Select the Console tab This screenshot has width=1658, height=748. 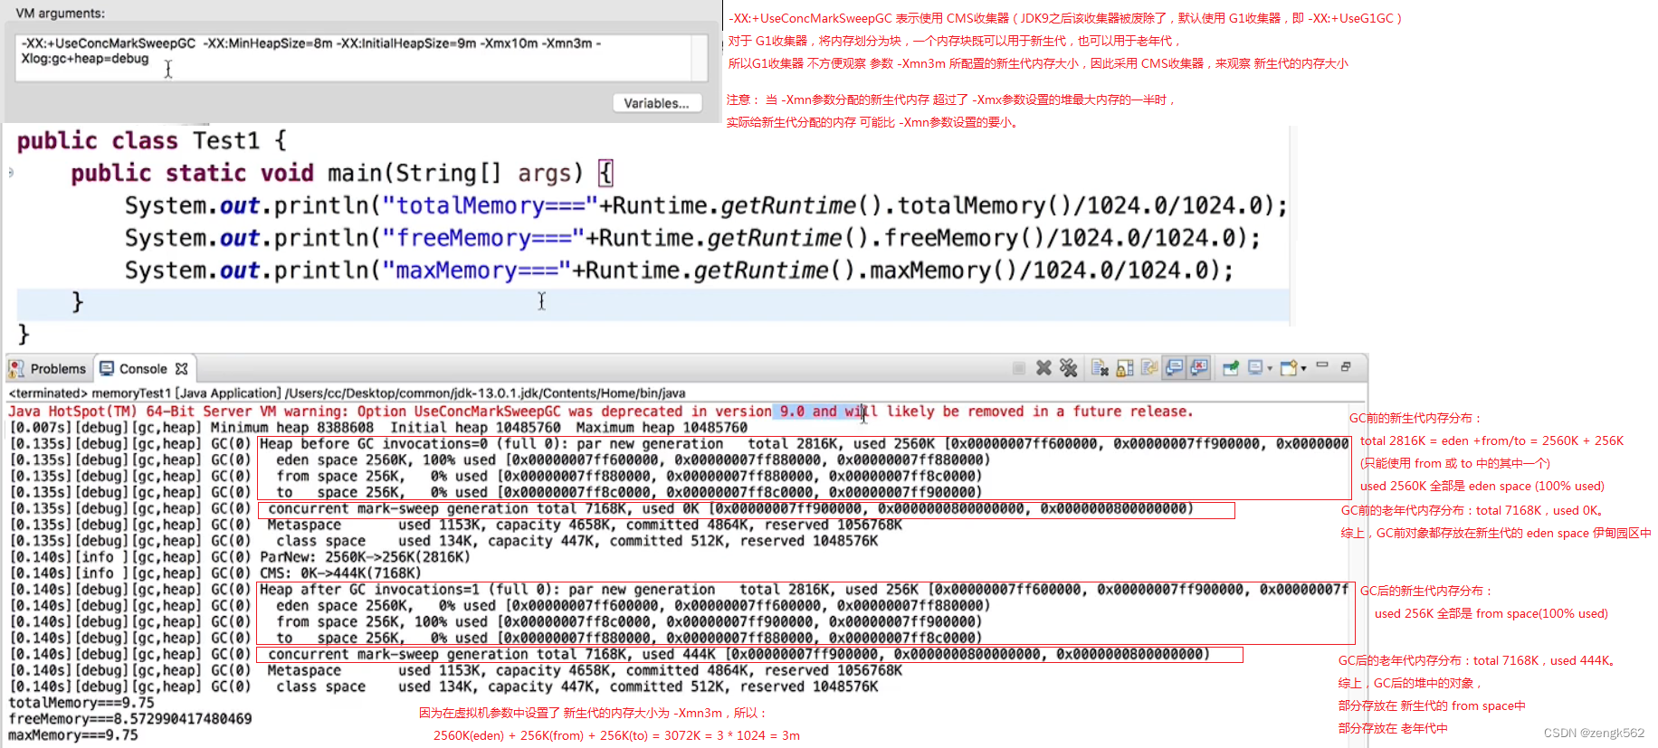pos(143,369)
